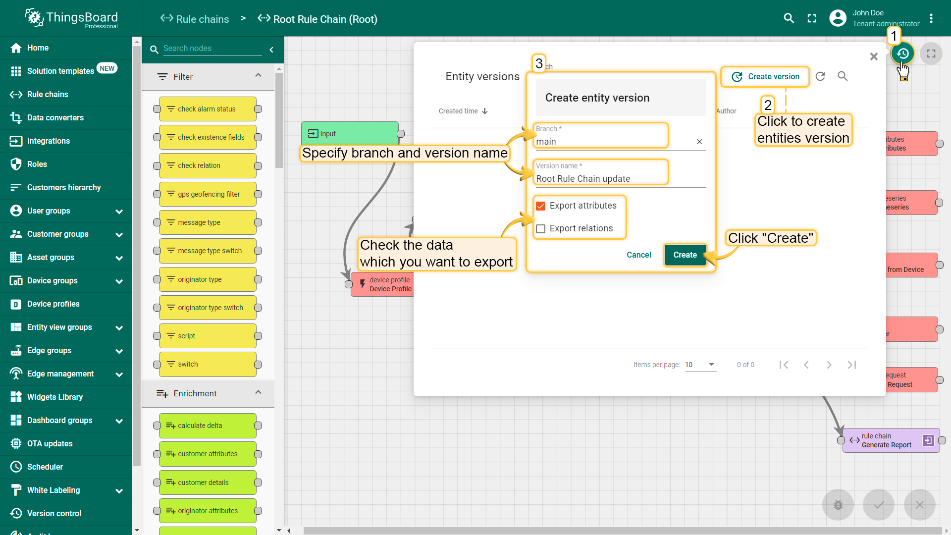The image size is (951, 535).
Task: Select the gps geofencing filter node
Action: [x=208, y=194]
